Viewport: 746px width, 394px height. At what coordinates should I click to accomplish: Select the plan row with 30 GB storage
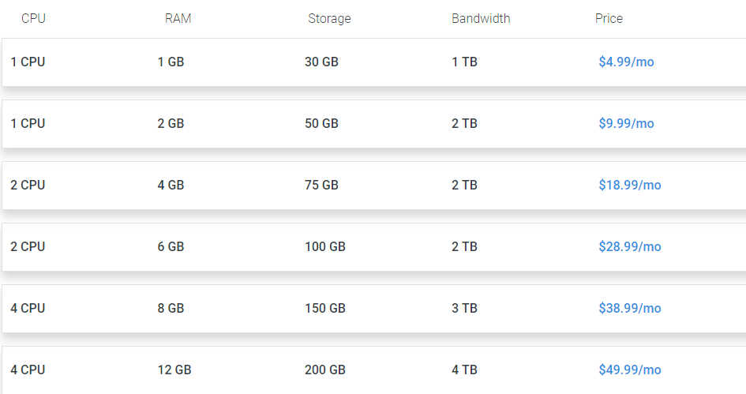374,62
